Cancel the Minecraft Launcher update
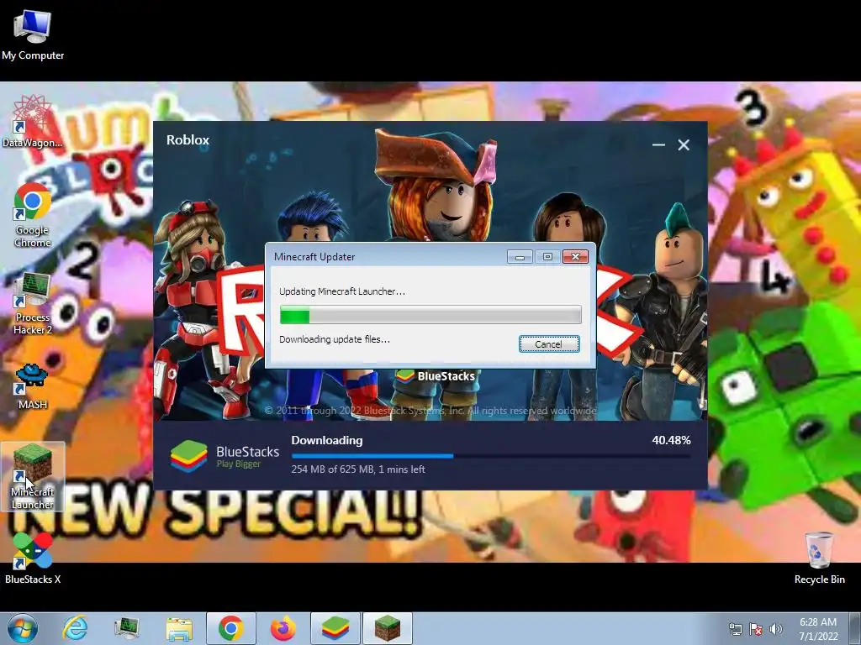This screenshot has width=861, height=645. (549, 343)
